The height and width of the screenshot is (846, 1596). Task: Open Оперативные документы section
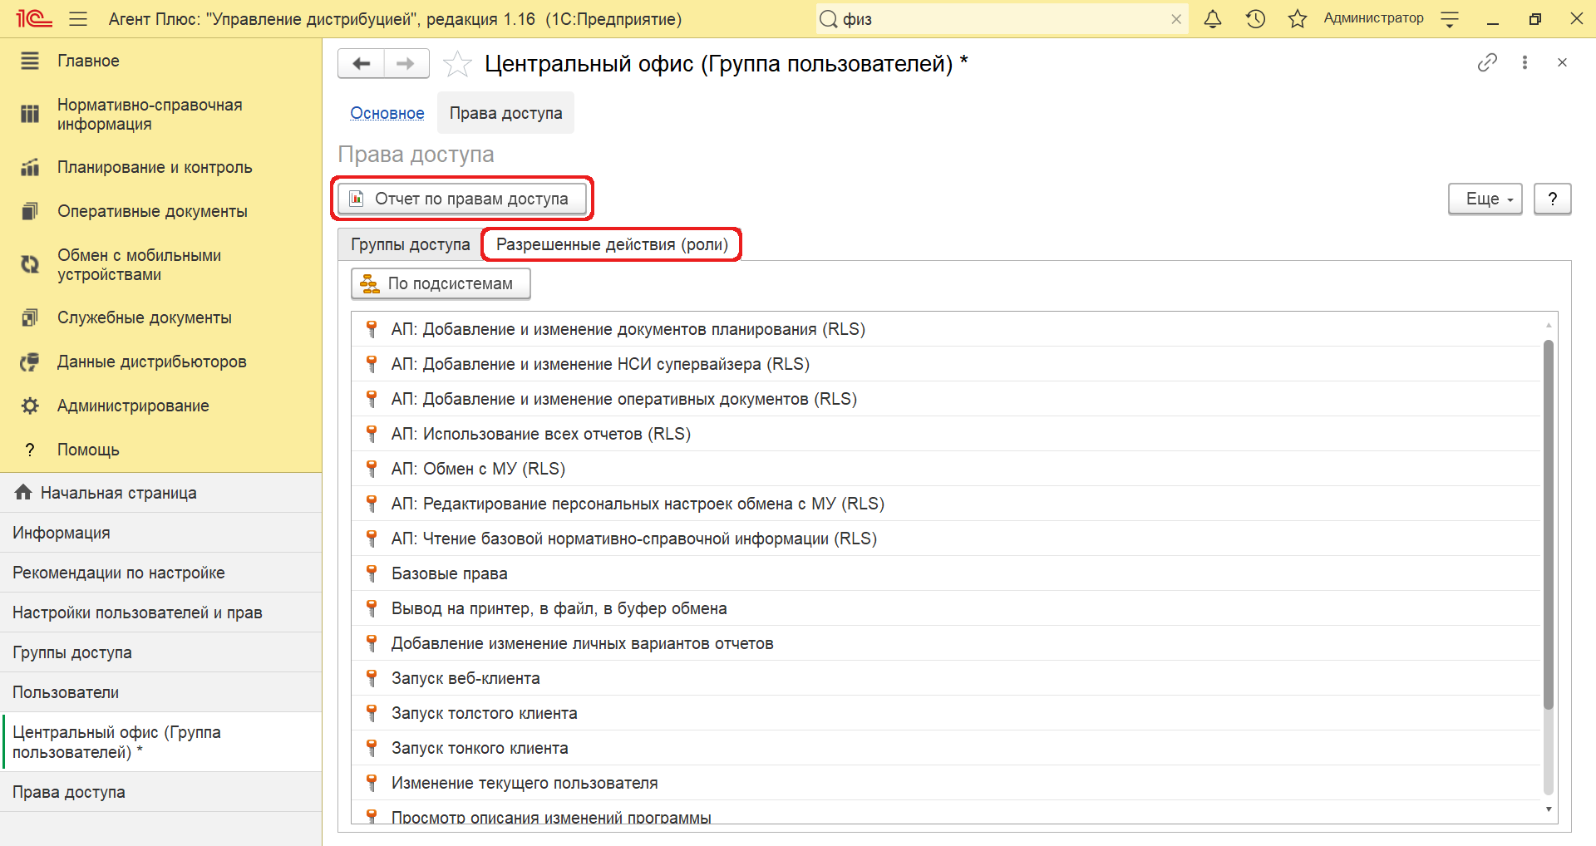tap(160, 211)
